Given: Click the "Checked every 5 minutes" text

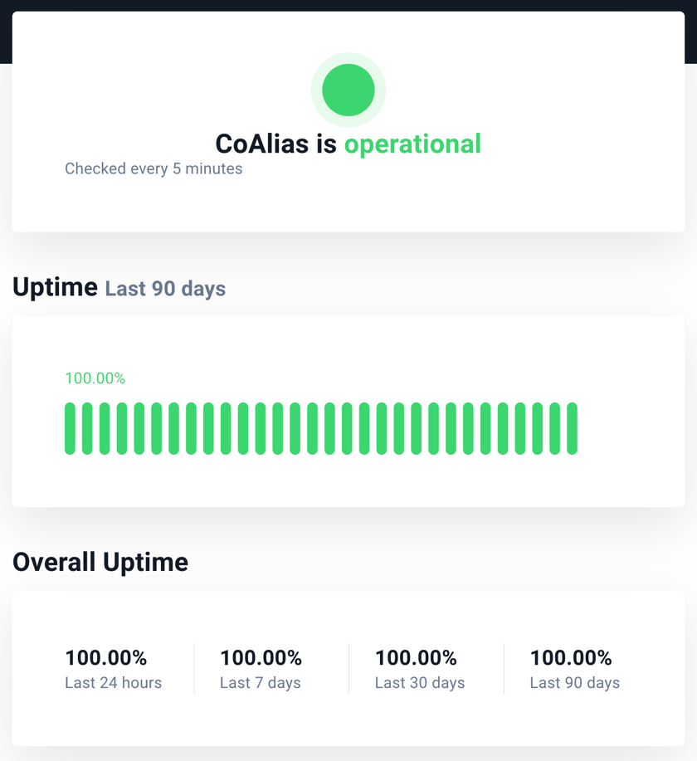Looking at the screenshot, I should tap(154, 168).
